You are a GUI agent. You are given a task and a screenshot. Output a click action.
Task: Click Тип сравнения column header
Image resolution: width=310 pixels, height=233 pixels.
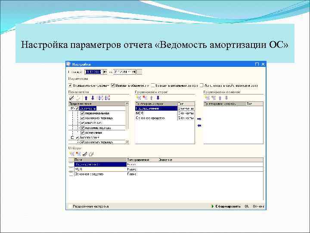[142, 160]
